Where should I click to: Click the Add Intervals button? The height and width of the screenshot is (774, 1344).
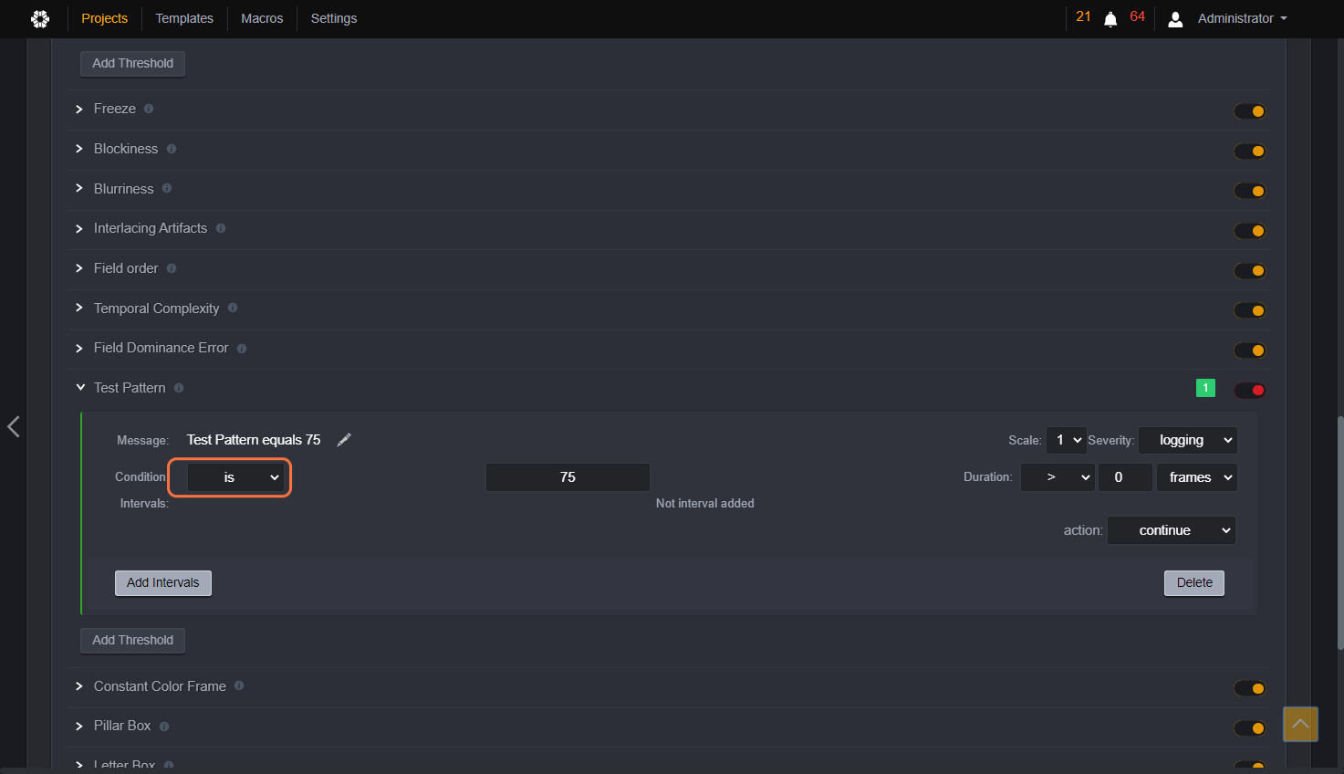163,582
